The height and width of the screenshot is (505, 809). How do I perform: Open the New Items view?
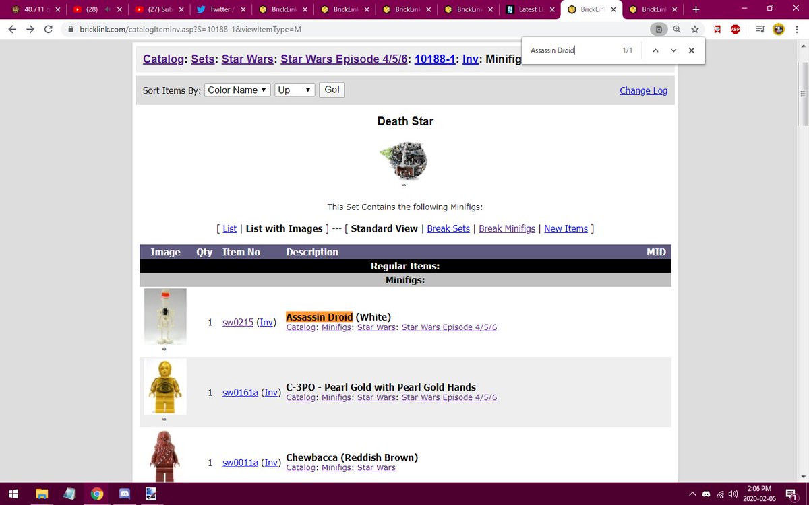[x=566, y=228]
